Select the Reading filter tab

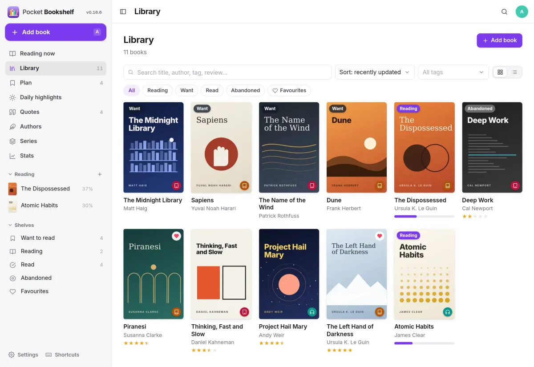158,90
